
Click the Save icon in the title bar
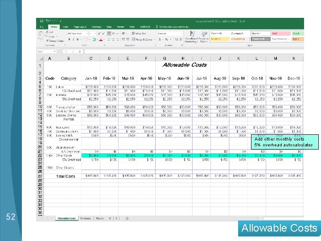(41, 21)
